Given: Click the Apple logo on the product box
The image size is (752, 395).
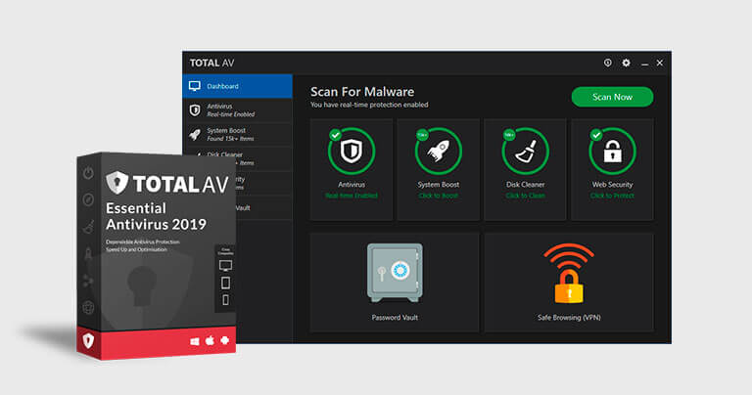Looking at the screenshot, I should click(210, 341).
